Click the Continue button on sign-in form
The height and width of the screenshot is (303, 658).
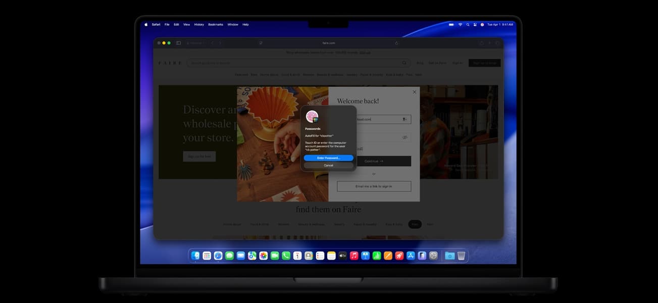click(x=374, y=161)
